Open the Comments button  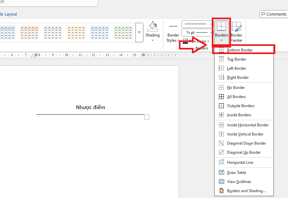(274, 14)
